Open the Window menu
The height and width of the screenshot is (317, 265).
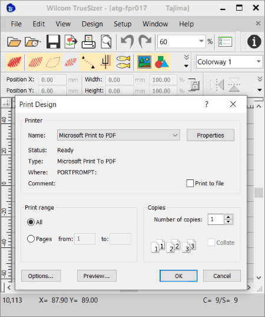tap(155, 24)
